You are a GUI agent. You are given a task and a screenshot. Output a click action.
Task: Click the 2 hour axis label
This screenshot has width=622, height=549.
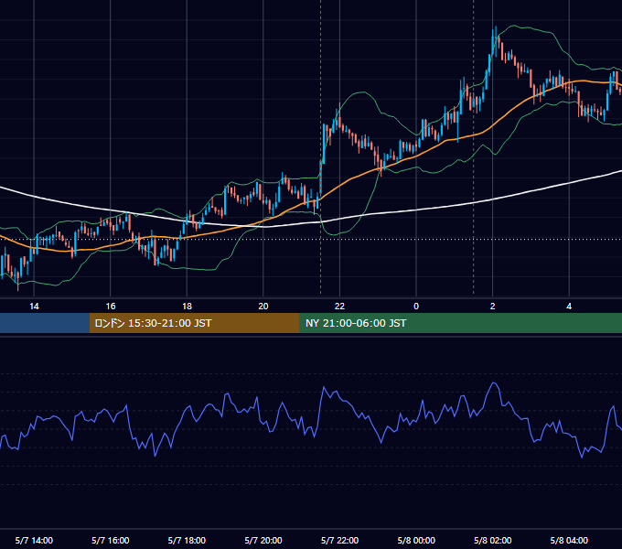pos(493,307)
